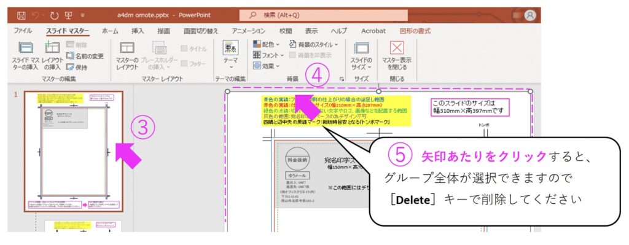Open the quick access toolbar customize arrow
The width and height of the screenshot is (629, 245).
pyautogui.click(x=82, y=16)
